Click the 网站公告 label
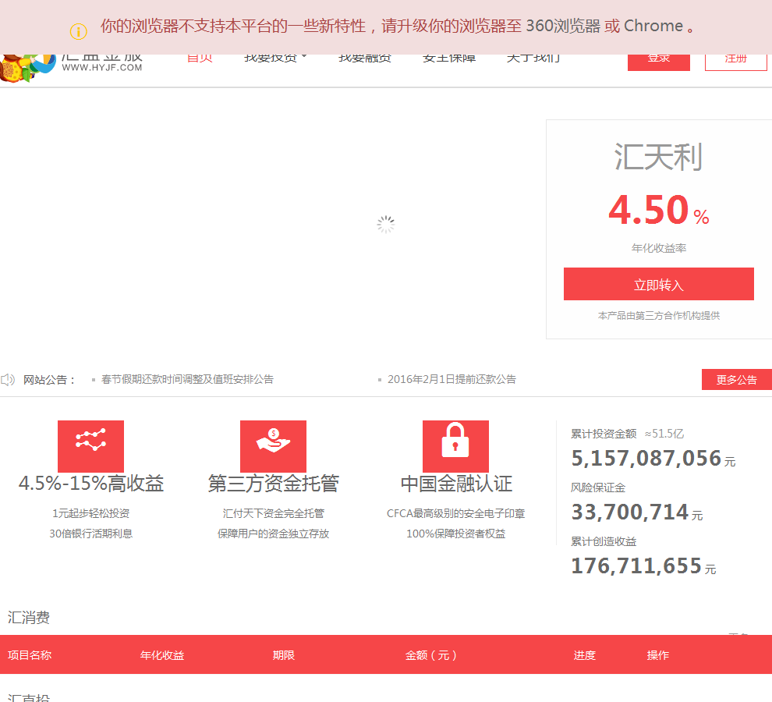Viewport: 772px width, 702px height. [49, 380]
